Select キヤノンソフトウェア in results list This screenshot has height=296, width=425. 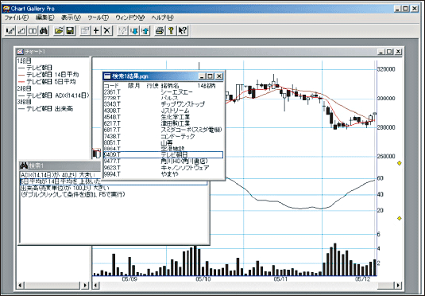(x=185, y=168)
